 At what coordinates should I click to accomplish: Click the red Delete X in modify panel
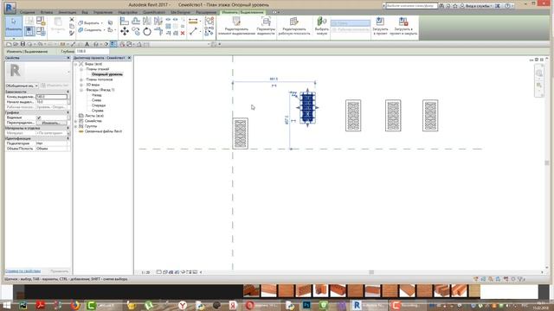[183, 33]
